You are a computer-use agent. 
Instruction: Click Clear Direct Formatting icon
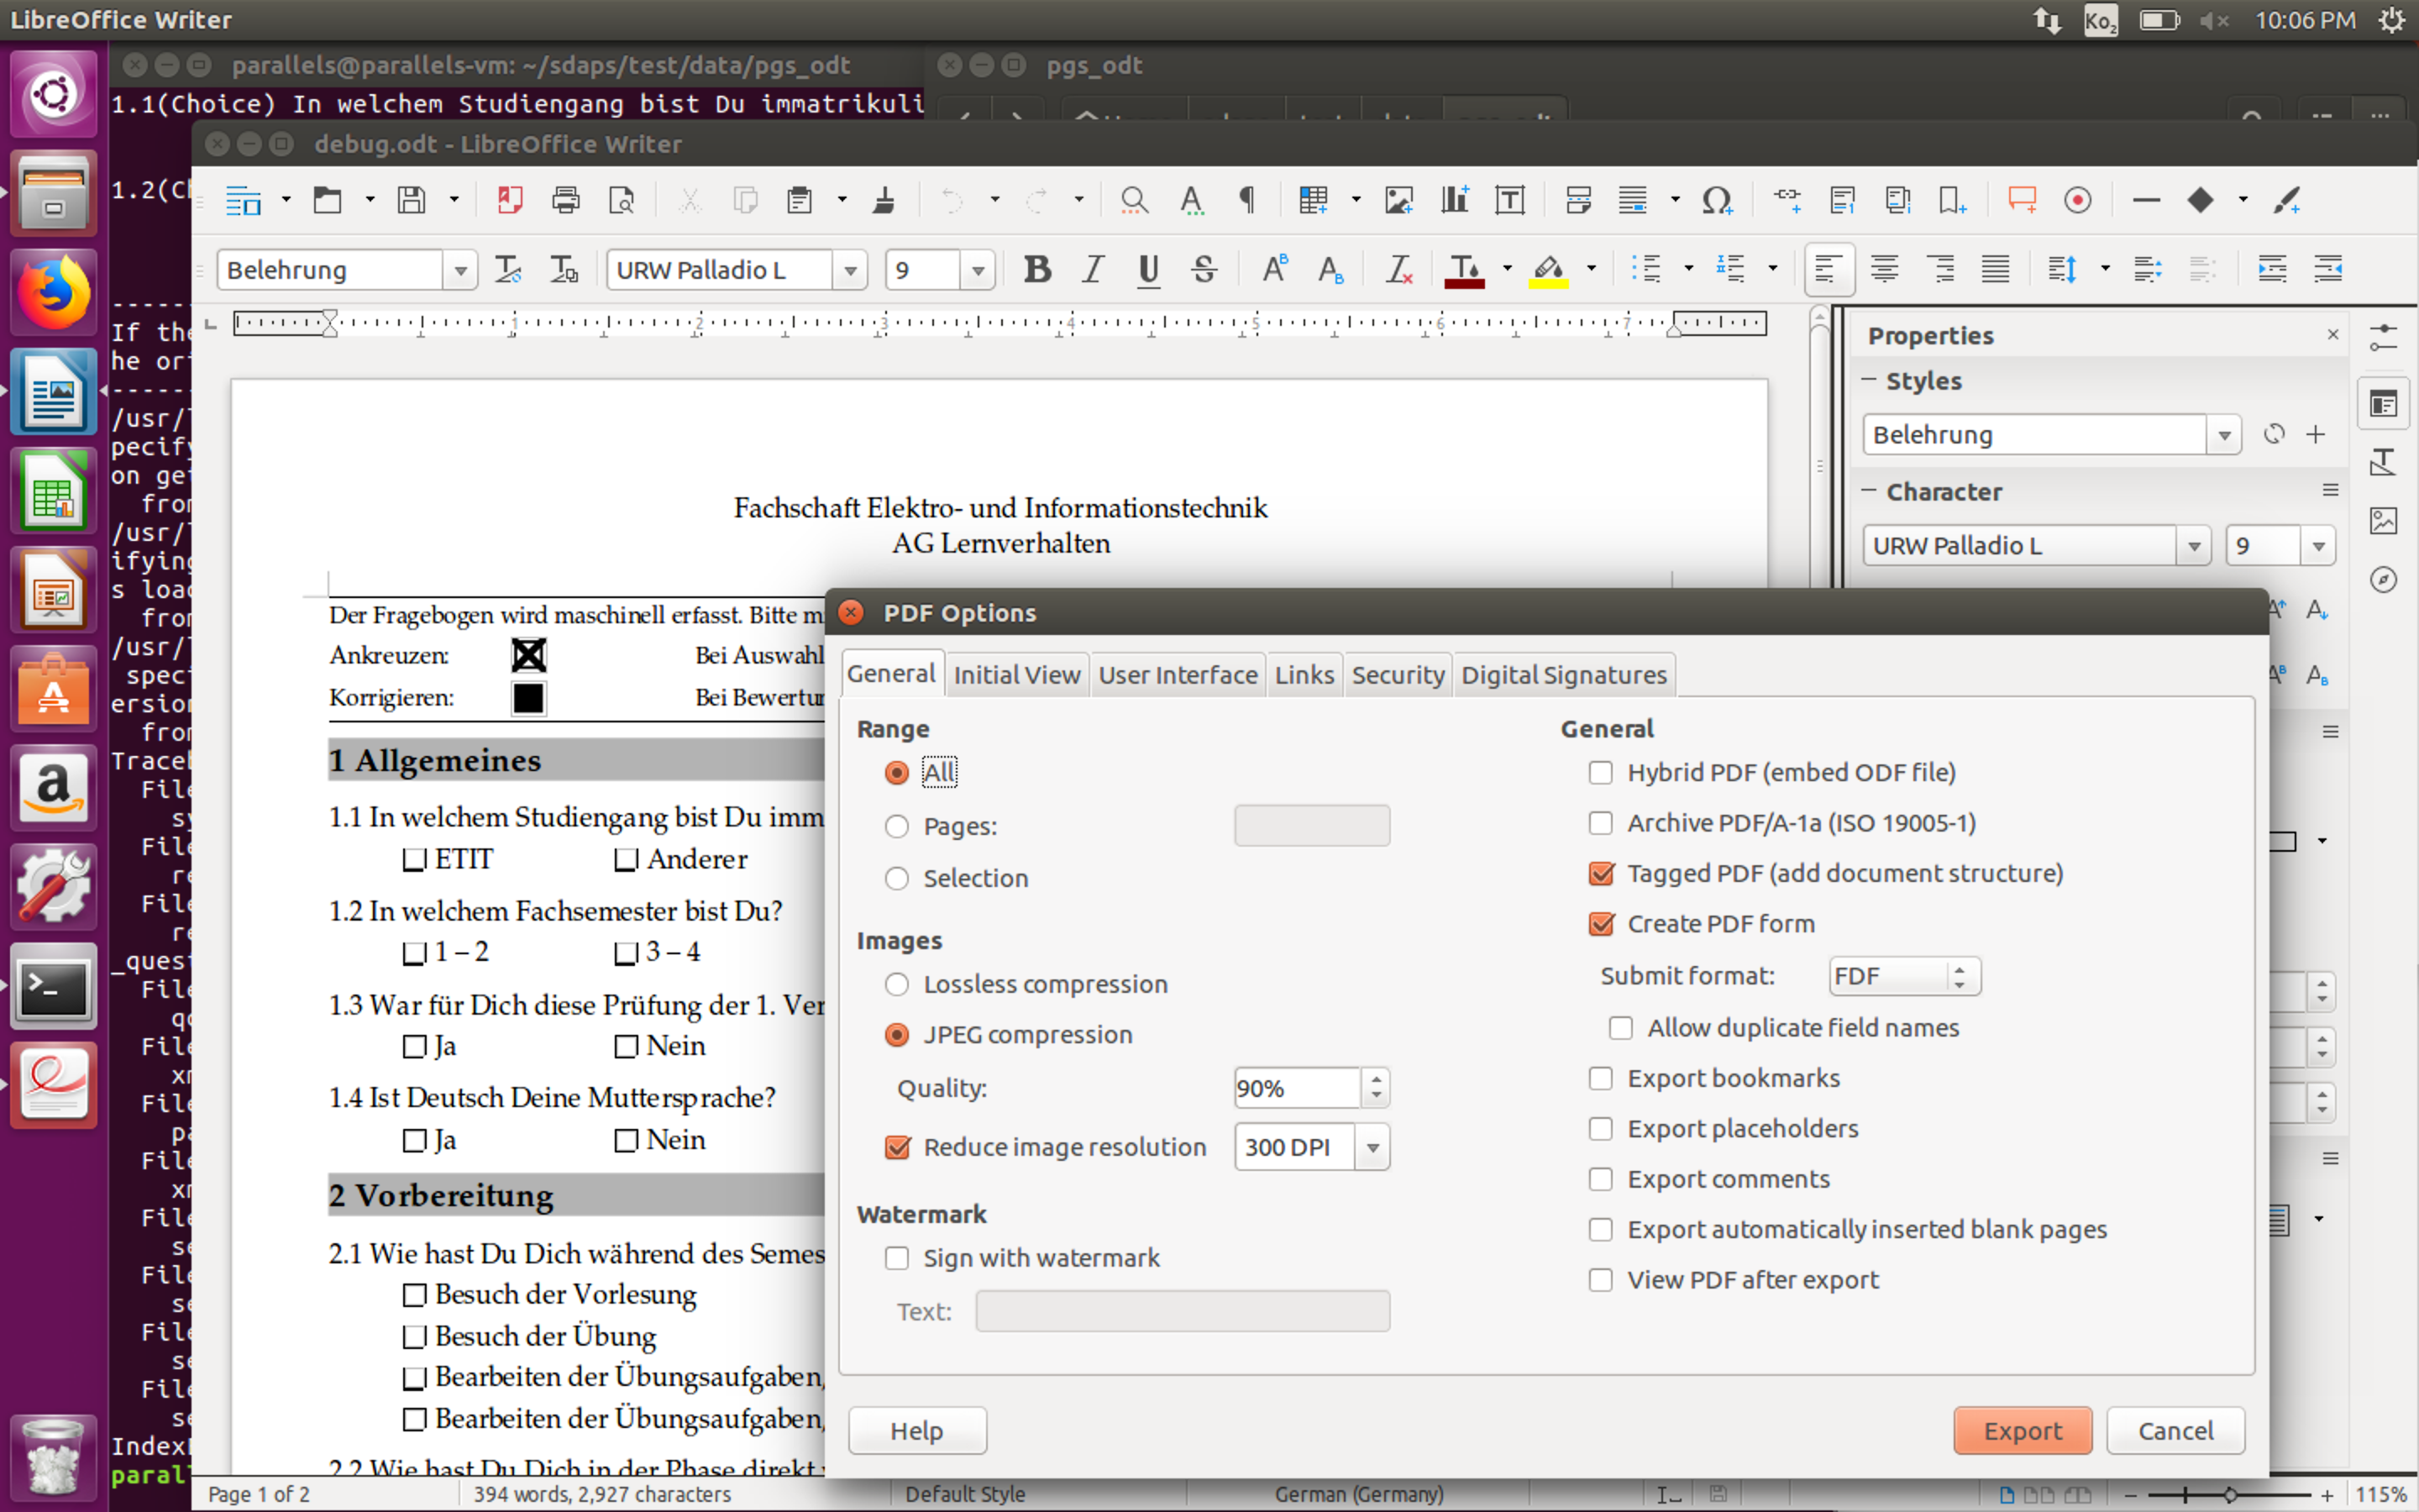[x=1398, y=269]
